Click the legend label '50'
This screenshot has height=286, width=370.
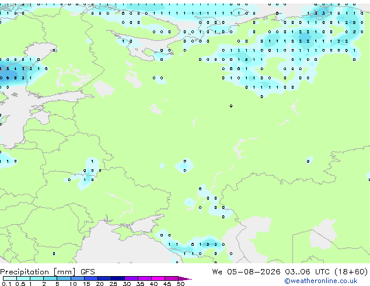pos(181,284)
